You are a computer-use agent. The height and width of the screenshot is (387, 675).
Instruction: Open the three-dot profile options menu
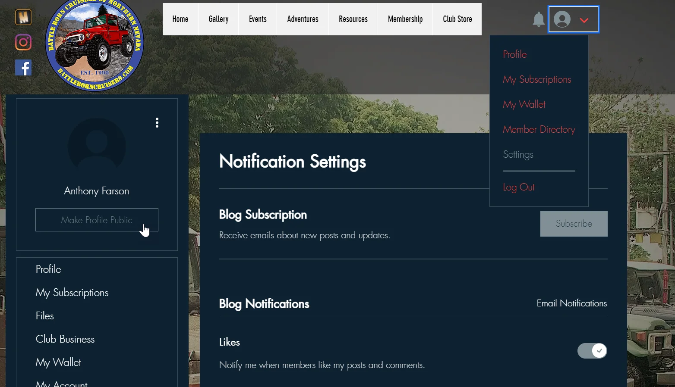[x=157, y=123]
